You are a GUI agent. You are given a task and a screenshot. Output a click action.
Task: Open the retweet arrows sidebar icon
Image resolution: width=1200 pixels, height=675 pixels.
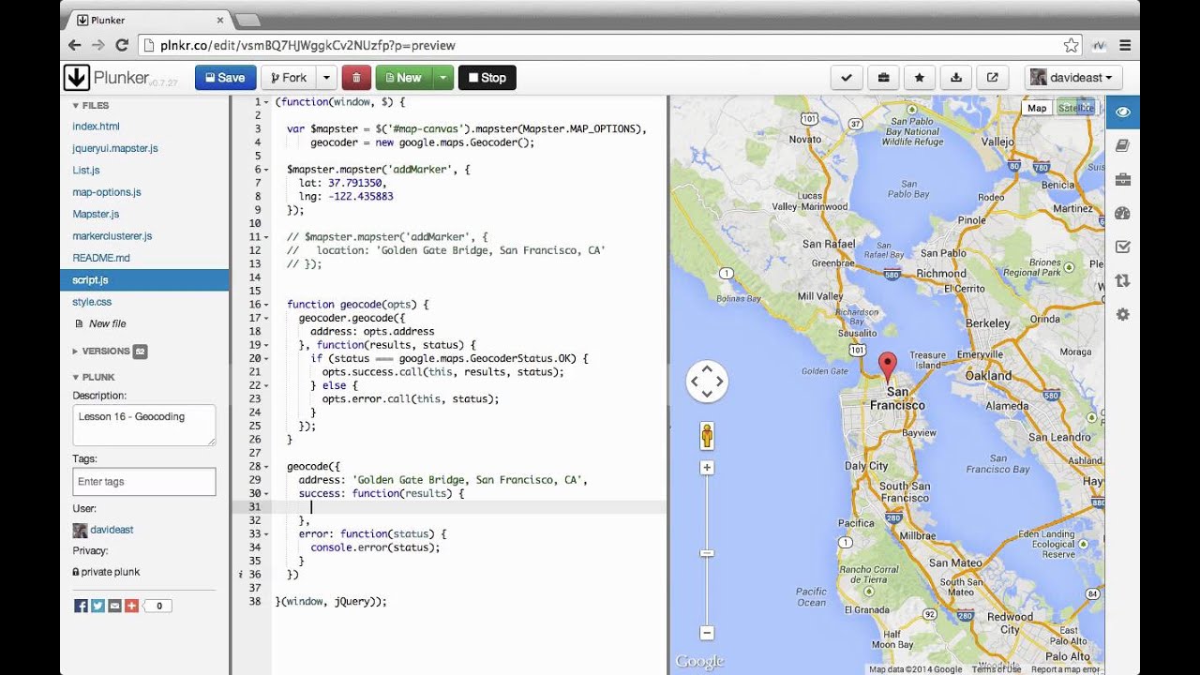pos(1123,281)
